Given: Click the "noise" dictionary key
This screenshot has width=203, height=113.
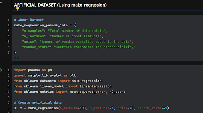Looking at the screenshot, I should pos(29,42).
